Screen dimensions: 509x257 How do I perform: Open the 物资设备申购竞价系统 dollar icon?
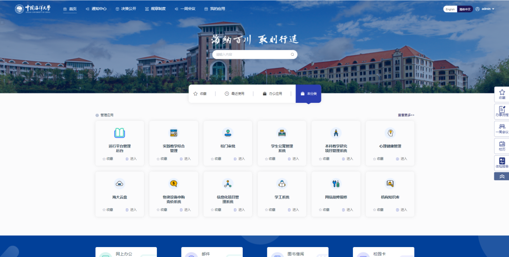click(173, 183)
